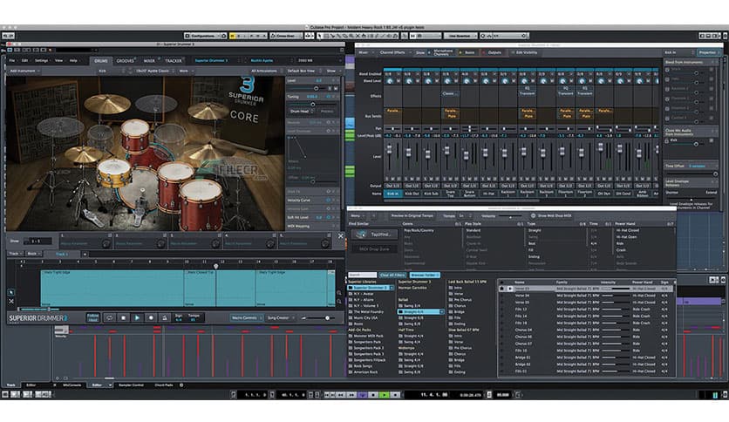The height and width of the screenshot is (422, 729).
Task: Open the All Articulations dropdown
Action: 266,71
